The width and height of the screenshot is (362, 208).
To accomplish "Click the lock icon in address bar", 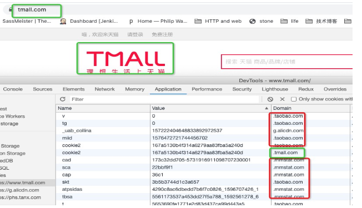I will (x=10, y=9).
